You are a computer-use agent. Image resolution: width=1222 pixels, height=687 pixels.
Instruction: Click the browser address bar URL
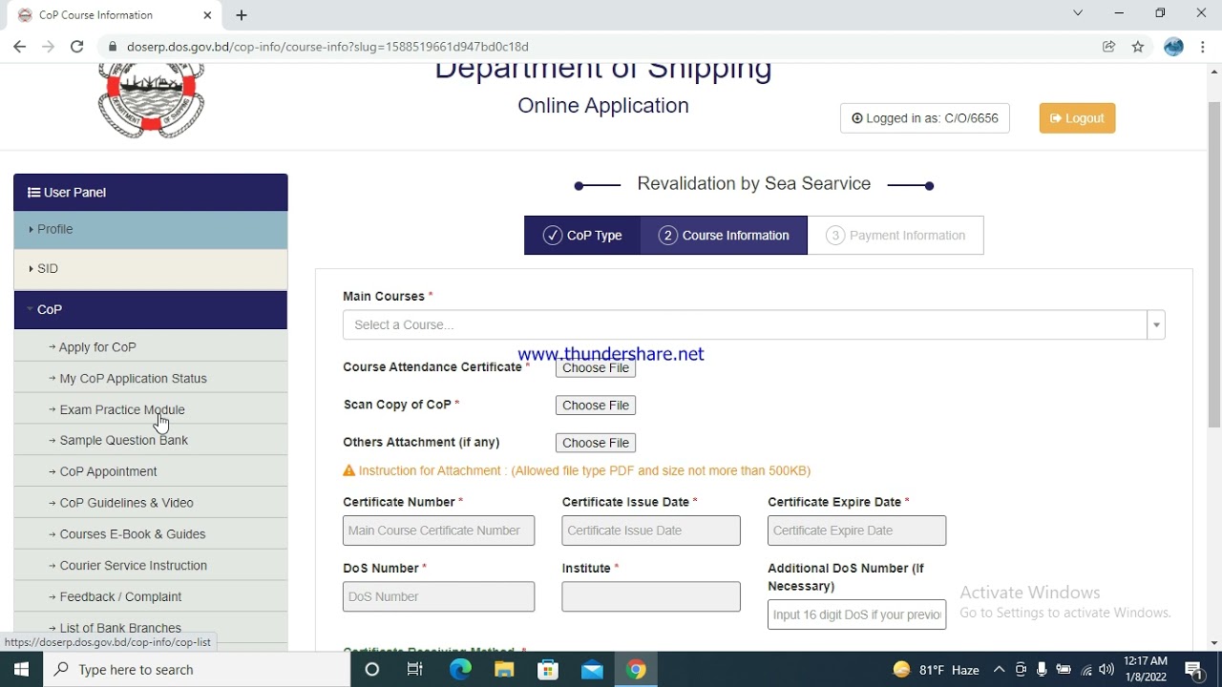327,46
